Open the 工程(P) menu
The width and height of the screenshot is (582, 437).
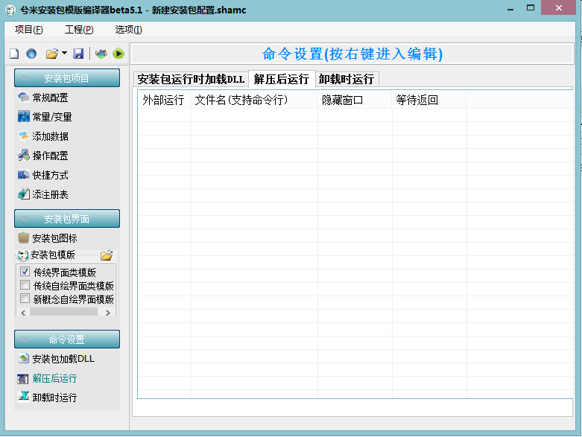79,30
